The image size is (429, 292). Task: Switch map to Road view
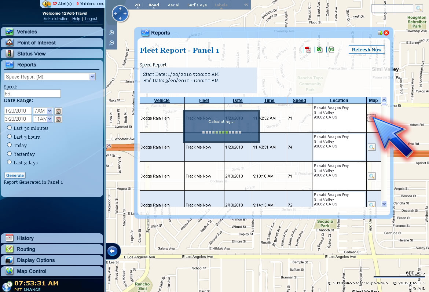(154, 5)
